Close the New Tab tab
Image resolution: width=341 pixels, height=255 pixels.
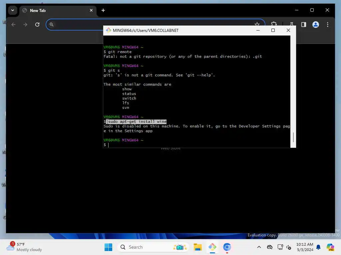tap(91, 10)
